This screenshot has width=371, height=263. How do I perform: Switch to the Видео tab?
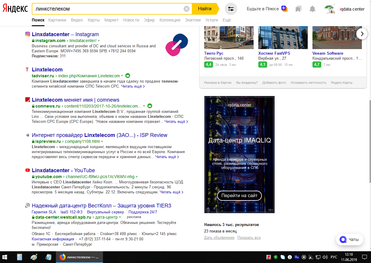[x=77, y=20]
